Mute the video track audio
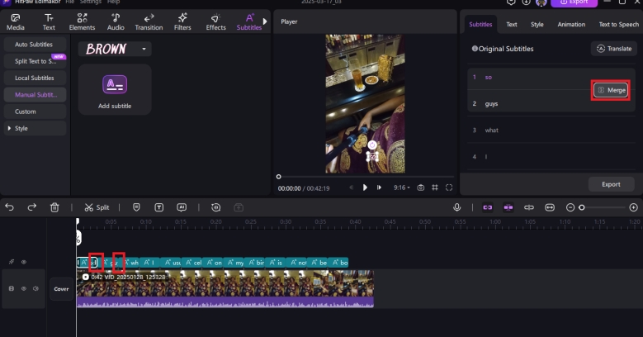This screenshot has width=643, height=337. (35, 289)
